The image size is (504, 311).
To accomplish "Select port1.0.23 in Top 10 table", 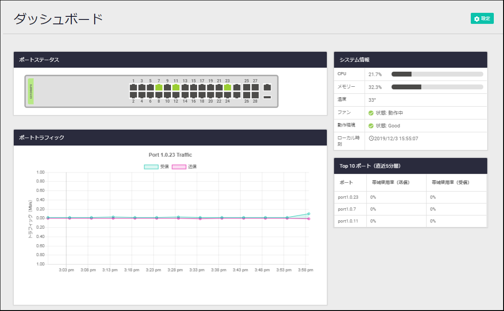I will coord(348,197).
